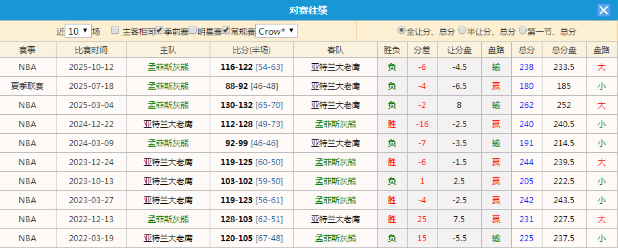
Task: Enable the 明星赛 checkbox
Action: click(193, 31)
